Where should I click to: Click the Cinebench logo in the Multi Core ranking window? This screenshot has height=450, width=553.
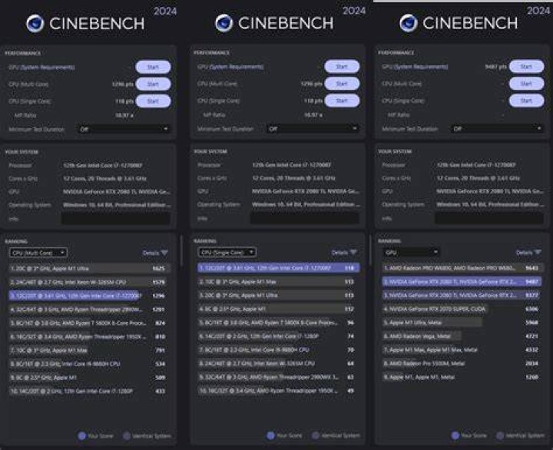[x=35, y=23]
